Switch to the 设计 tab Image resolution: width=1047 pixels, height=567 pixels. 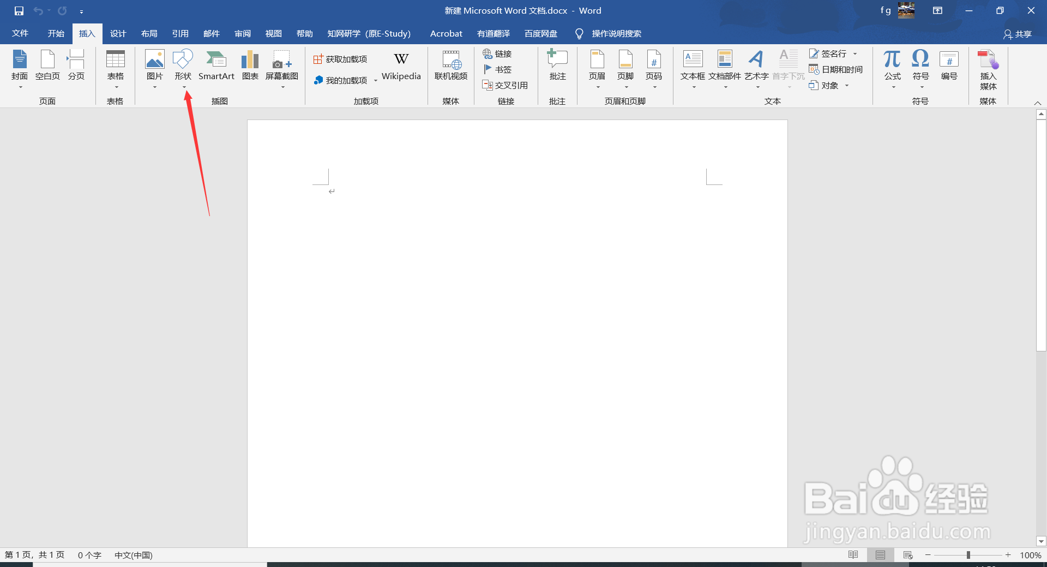pos(118,34)
